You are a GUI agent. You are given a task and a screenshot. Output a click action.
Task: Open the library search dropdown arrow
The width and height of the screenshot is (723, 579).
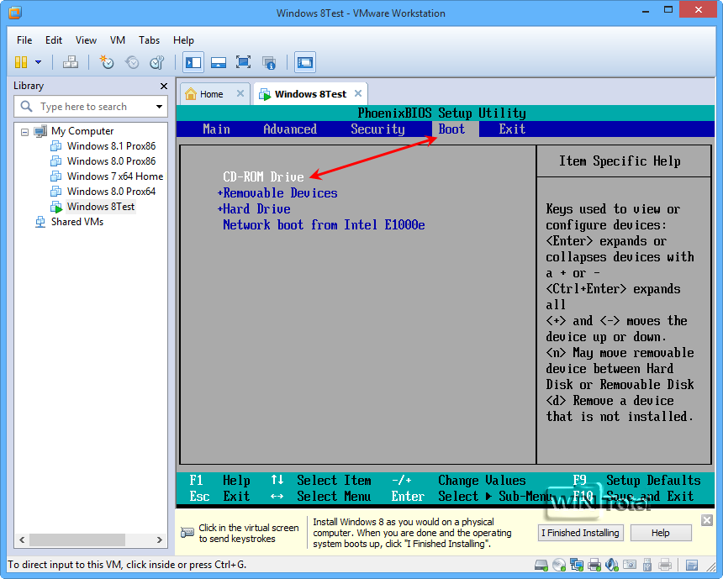159,107
